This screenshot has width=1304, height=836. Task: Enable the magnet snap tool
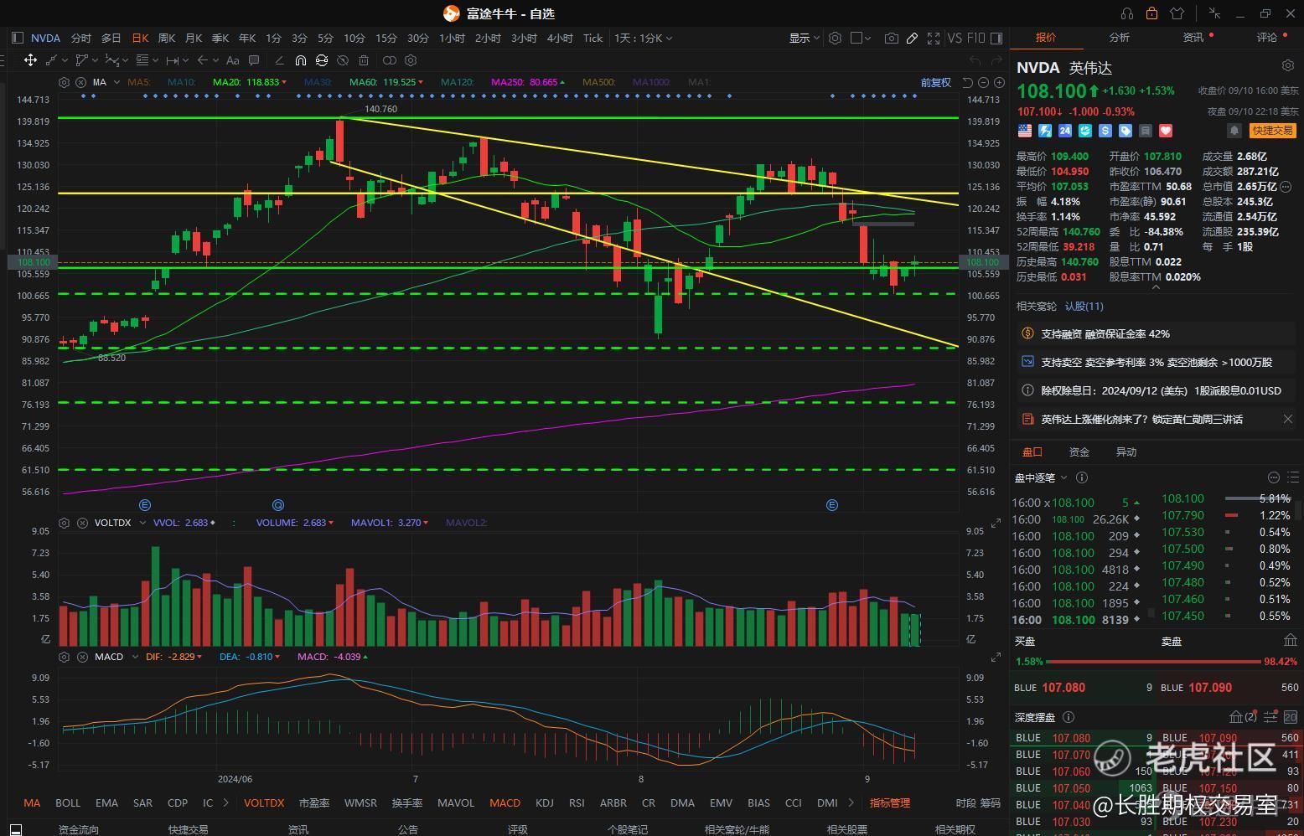click(300, 60)
